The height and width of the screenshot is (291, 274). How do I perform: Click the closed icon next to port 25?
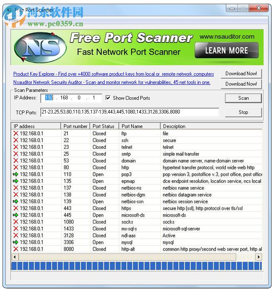tap(16, 154)
